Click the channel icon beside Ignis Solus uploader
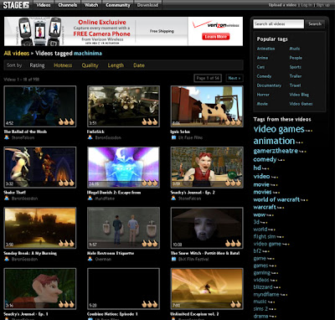The height and width of the screenshot is (320, 335). coord(173,137)
